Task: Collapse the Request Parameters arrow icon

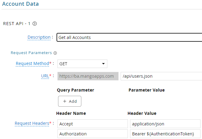Action: 55,53
